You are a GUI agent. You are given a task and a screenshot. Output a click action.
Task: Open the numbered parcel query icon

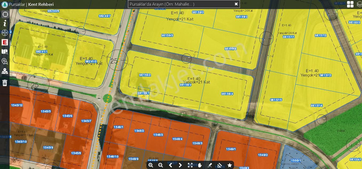(5, 33)
